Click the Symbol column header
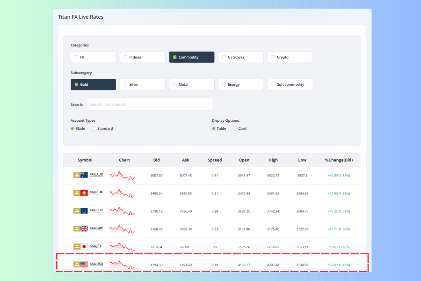This screenshot has width=421, height=281. (85, 160)
